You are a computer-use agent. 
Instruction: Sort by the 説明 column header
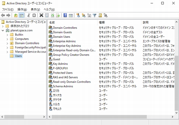point(158,22)
